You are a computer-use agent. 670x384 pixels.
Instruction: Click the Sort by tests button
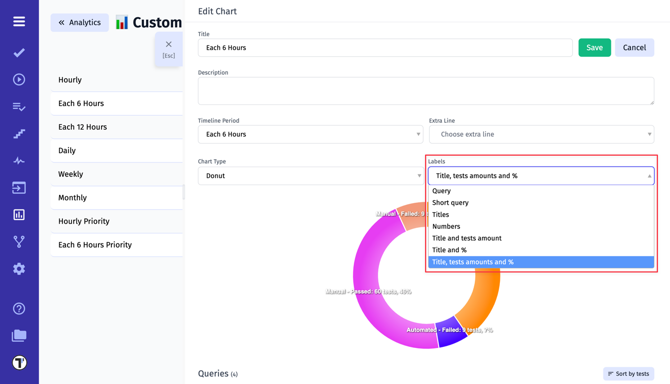[x=628, y=374]
